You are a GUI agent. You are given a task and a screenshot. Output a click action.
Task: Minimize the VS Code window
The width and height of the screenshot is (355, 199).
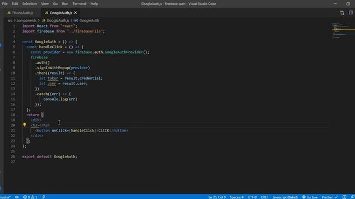(x=335, y=4)
